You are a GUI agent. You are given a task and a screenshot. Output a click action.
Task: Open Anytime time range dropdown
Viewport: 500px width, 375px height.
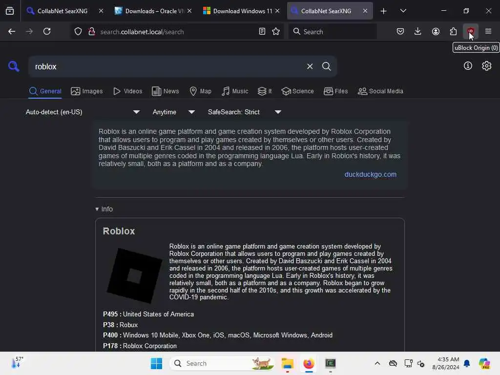tap(173, 112)
